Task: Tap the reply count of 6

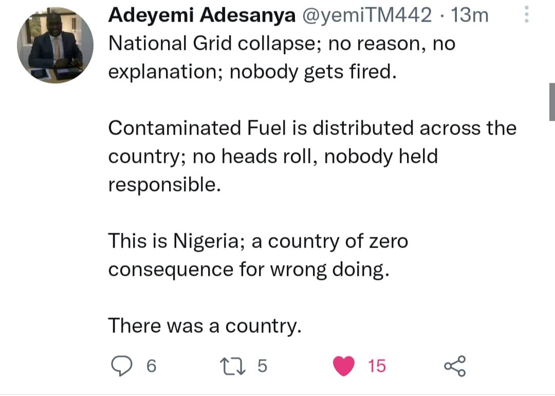Action: coord(151,366)
